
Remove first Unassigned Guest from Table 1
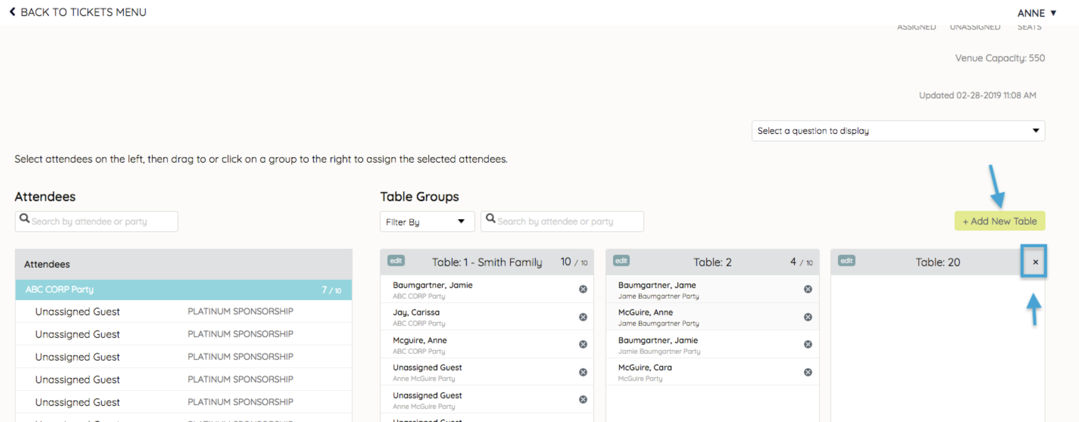tap(583, 372)
